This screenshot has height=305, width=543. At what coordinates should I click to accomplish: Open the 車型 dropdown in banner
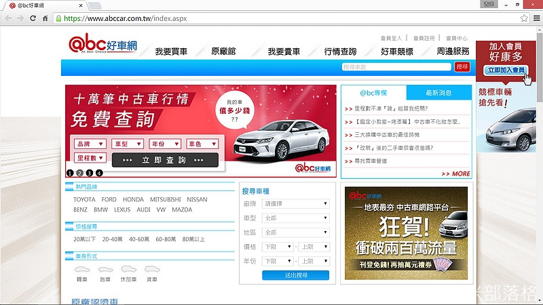point(128,144)
